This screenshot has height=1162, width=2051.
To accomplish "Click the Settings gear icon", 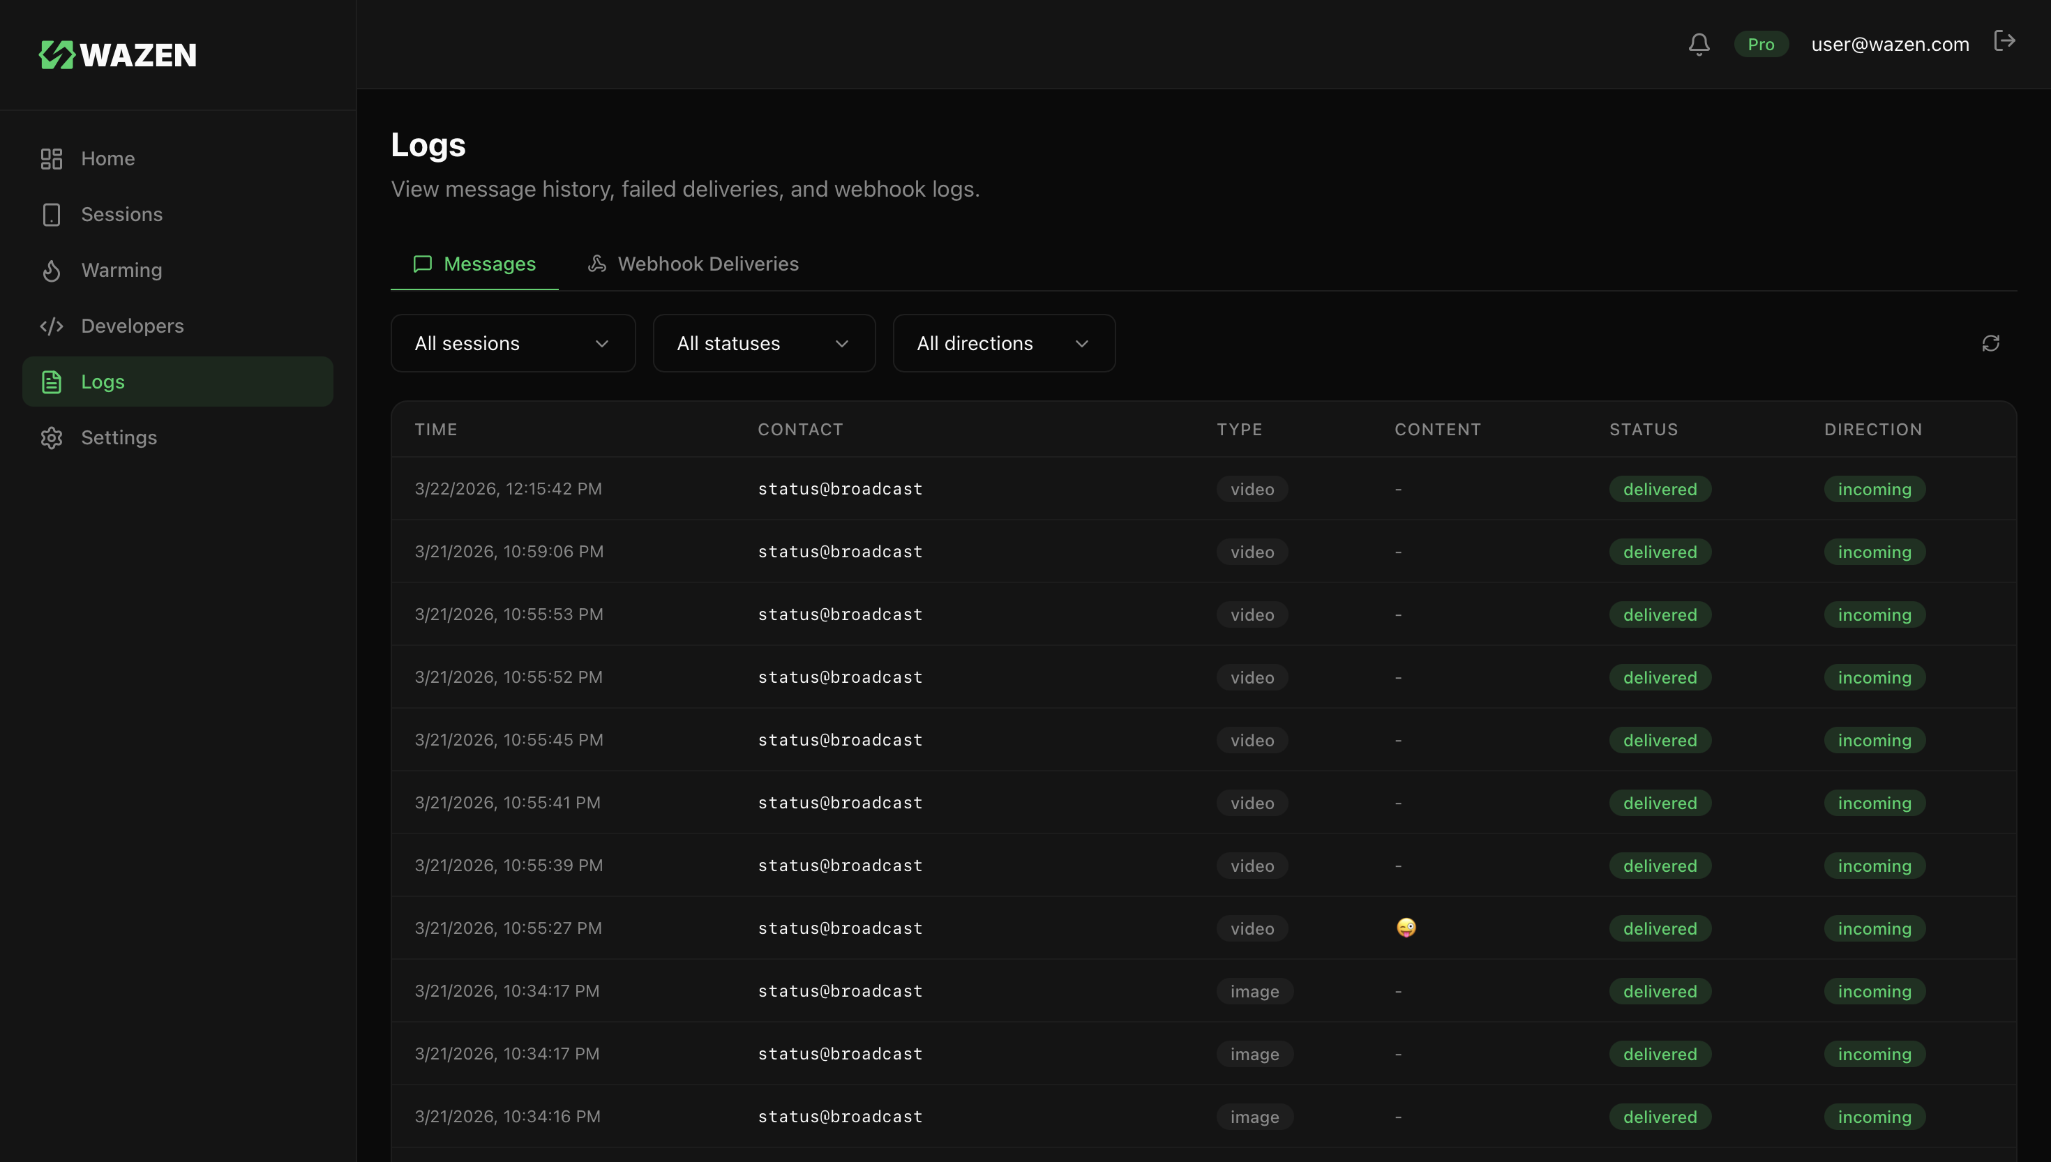I will pyautogui.click(x=51, y=437).
